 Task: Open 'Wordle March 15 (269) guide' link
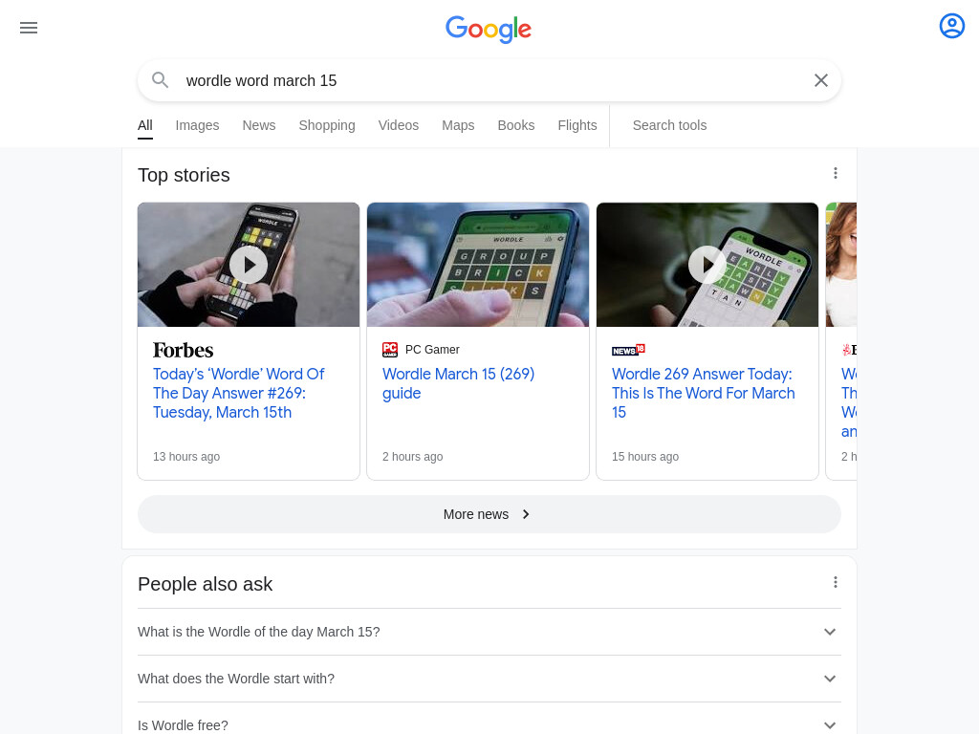(x=458, y=383)
